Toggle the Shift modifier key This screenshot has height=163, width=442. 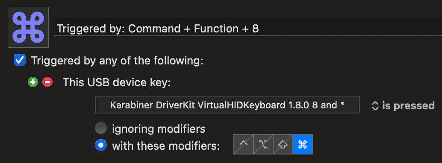pos(283,144)
